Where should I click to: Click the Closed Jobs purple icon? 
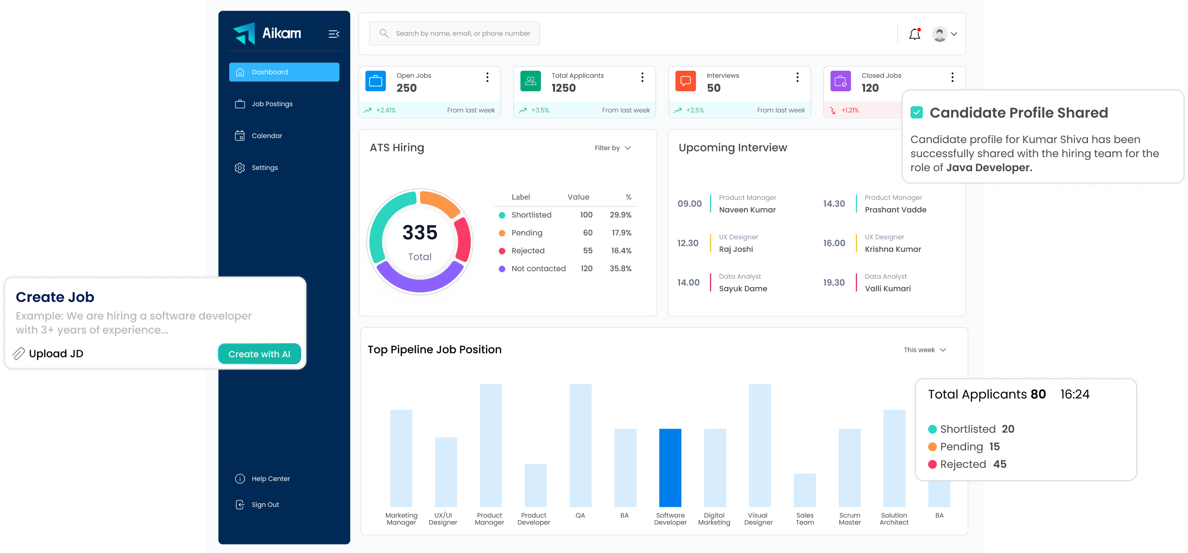pos(841,81)
